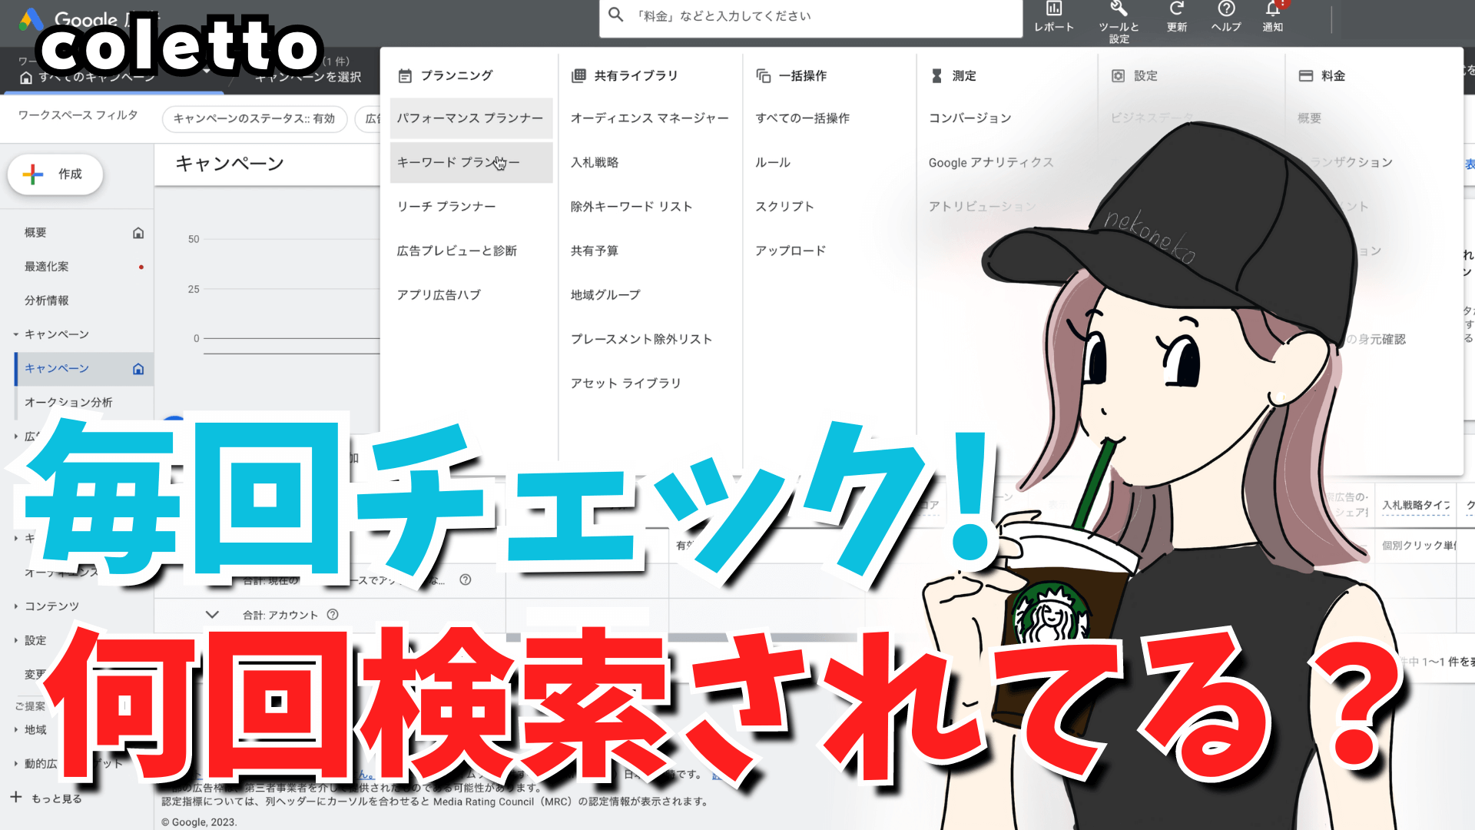Viewport: 1475px width, 830px height.
Task: Open オーディエンス マネージャー
Action: click(x=649, y=118)
